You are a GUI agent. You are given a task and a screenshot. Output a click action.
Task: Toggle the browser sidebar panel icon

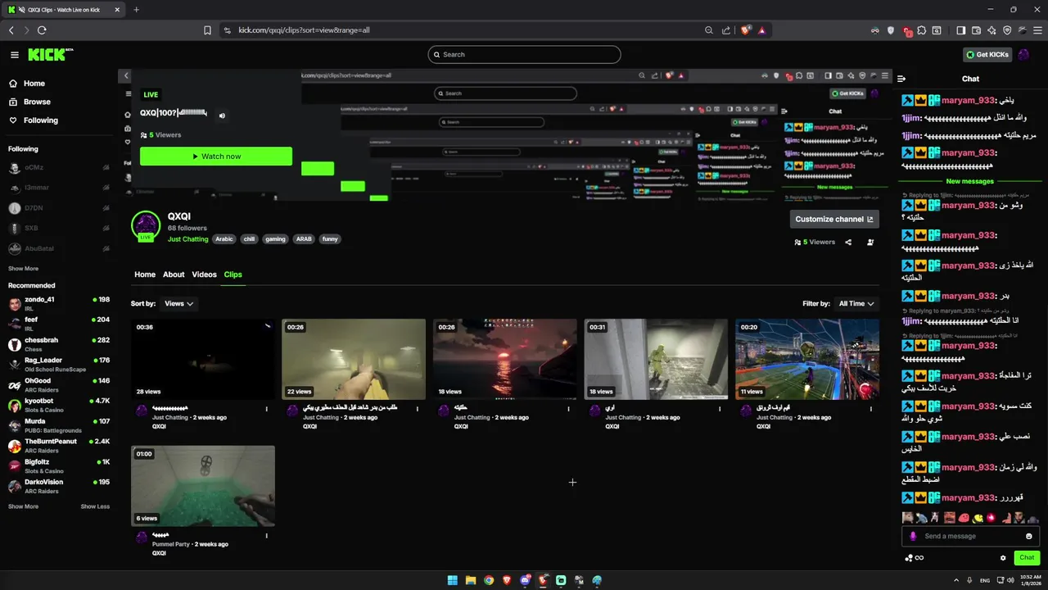pyautogui.click(x=961, y=30)
